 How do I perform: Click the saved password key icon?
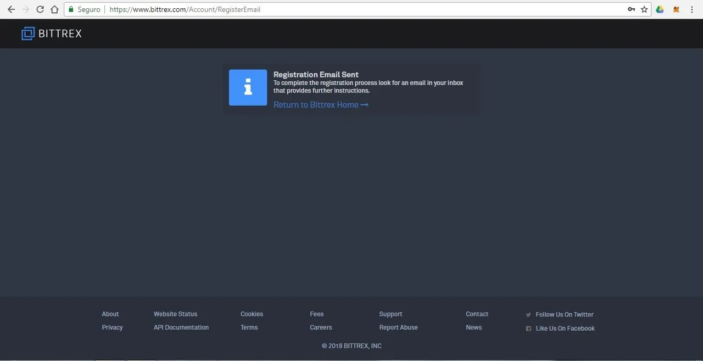click(x=632, y=9)
